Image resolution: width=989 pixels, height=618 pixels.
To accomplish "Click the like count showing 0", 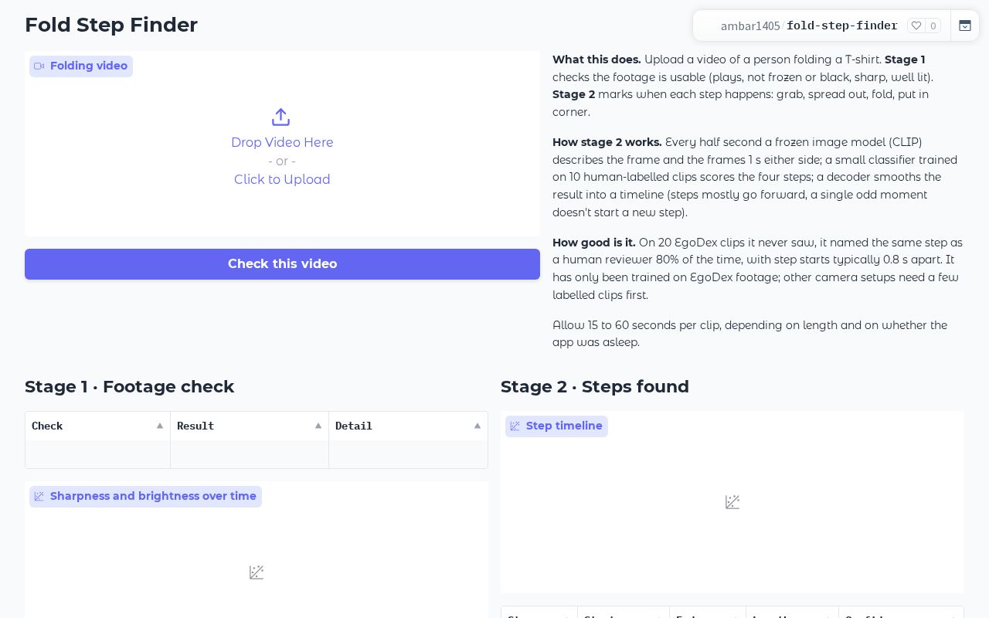I will click(933, 25).
